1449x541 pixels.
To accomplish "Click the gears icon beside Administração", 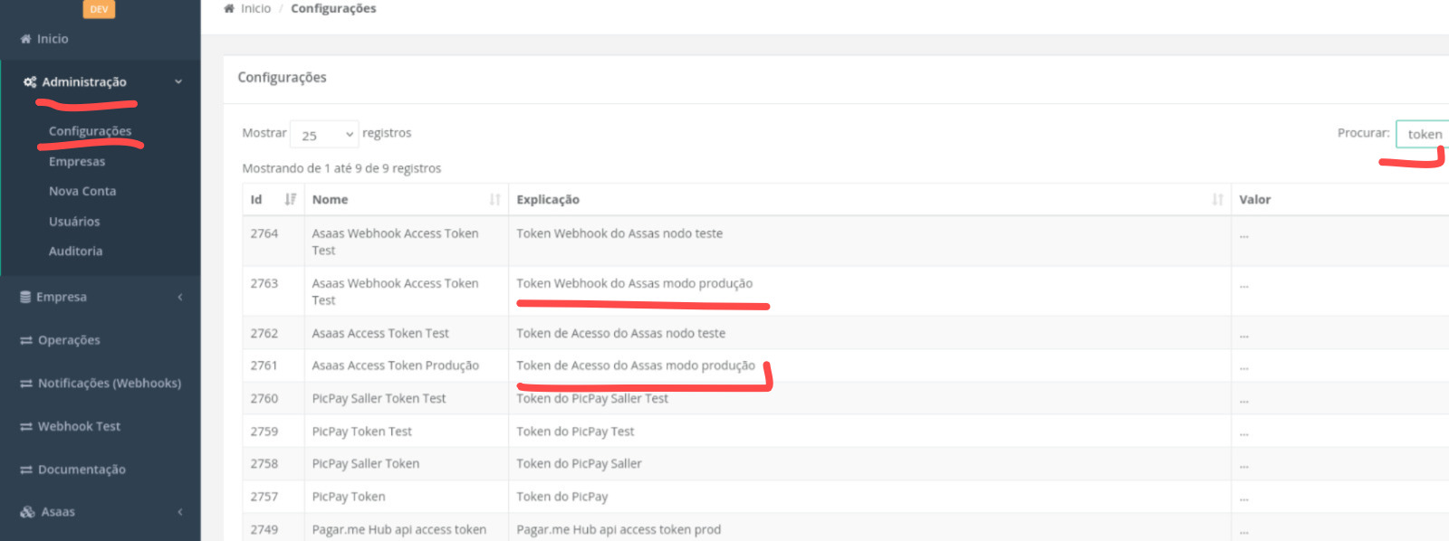I will tap(30, 82).
